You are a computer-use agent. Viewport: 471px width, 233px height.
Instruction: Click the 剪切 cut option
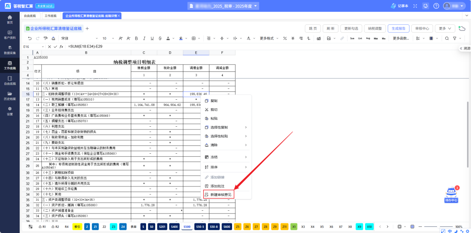(214, 109)
